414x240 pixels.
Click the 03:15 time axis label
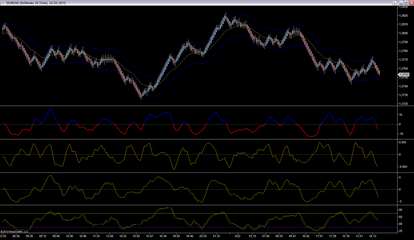click(252, 237)
